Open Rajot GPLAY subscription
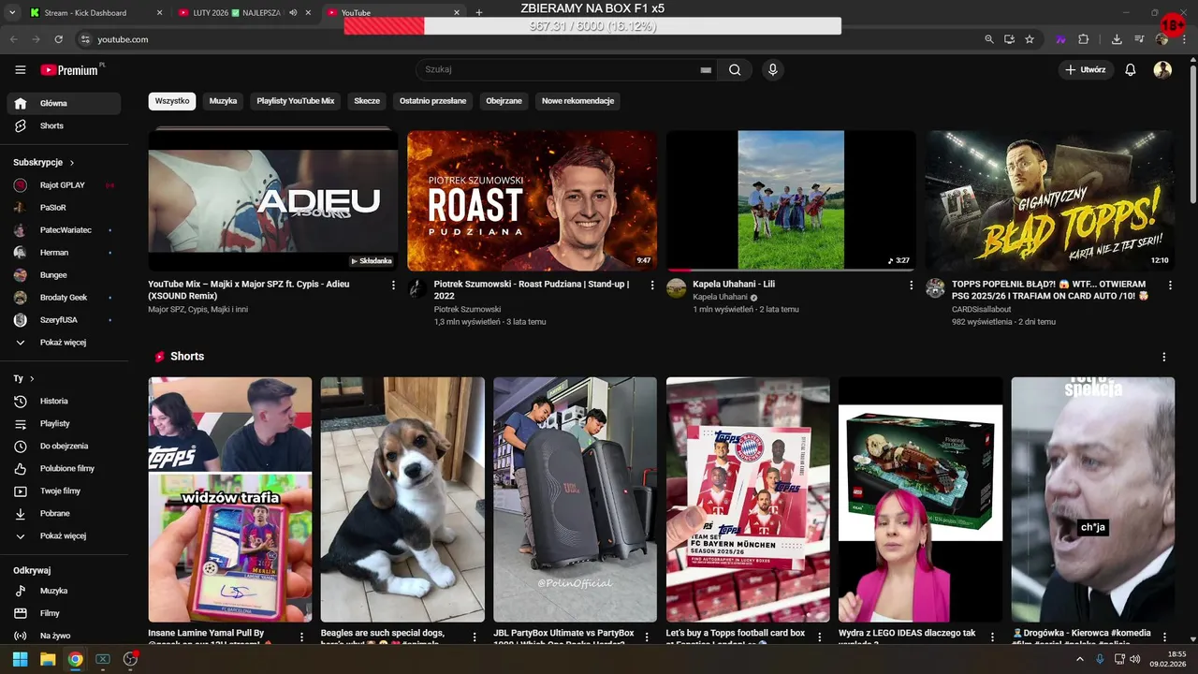This screenshot has height=674, width=1198. (64, 185)
